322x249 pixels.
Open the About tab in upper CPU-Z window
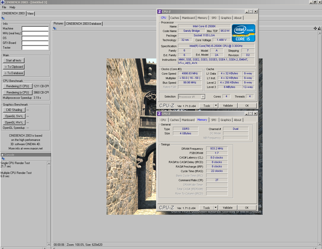[x=238, y=18]
